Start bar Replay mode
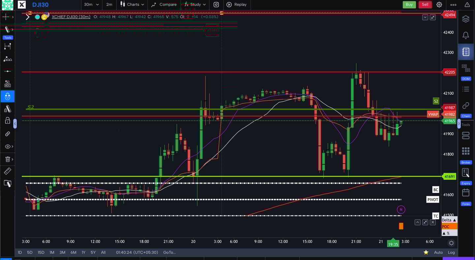The height and width of the screenshot is (260, 475). (x=237, y=4)
